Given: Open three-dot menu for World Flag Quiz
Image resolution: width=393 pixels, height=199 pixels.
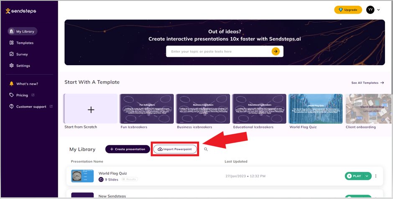Looking at the screenshot, I should (376, 176).
